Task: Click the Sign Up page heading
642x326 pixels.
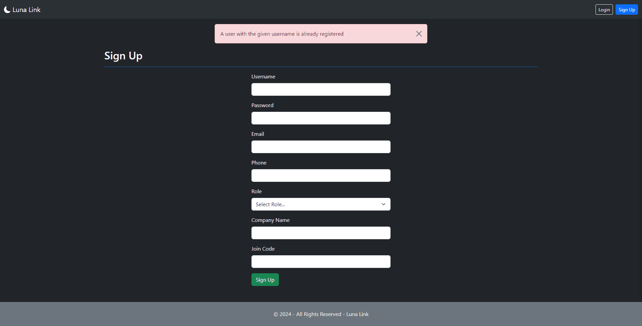Action: coord(123,56)
